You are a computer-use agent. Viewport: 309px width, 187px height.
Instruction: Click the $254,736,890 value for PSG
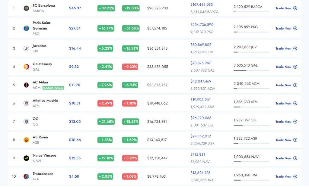[202, 25]
